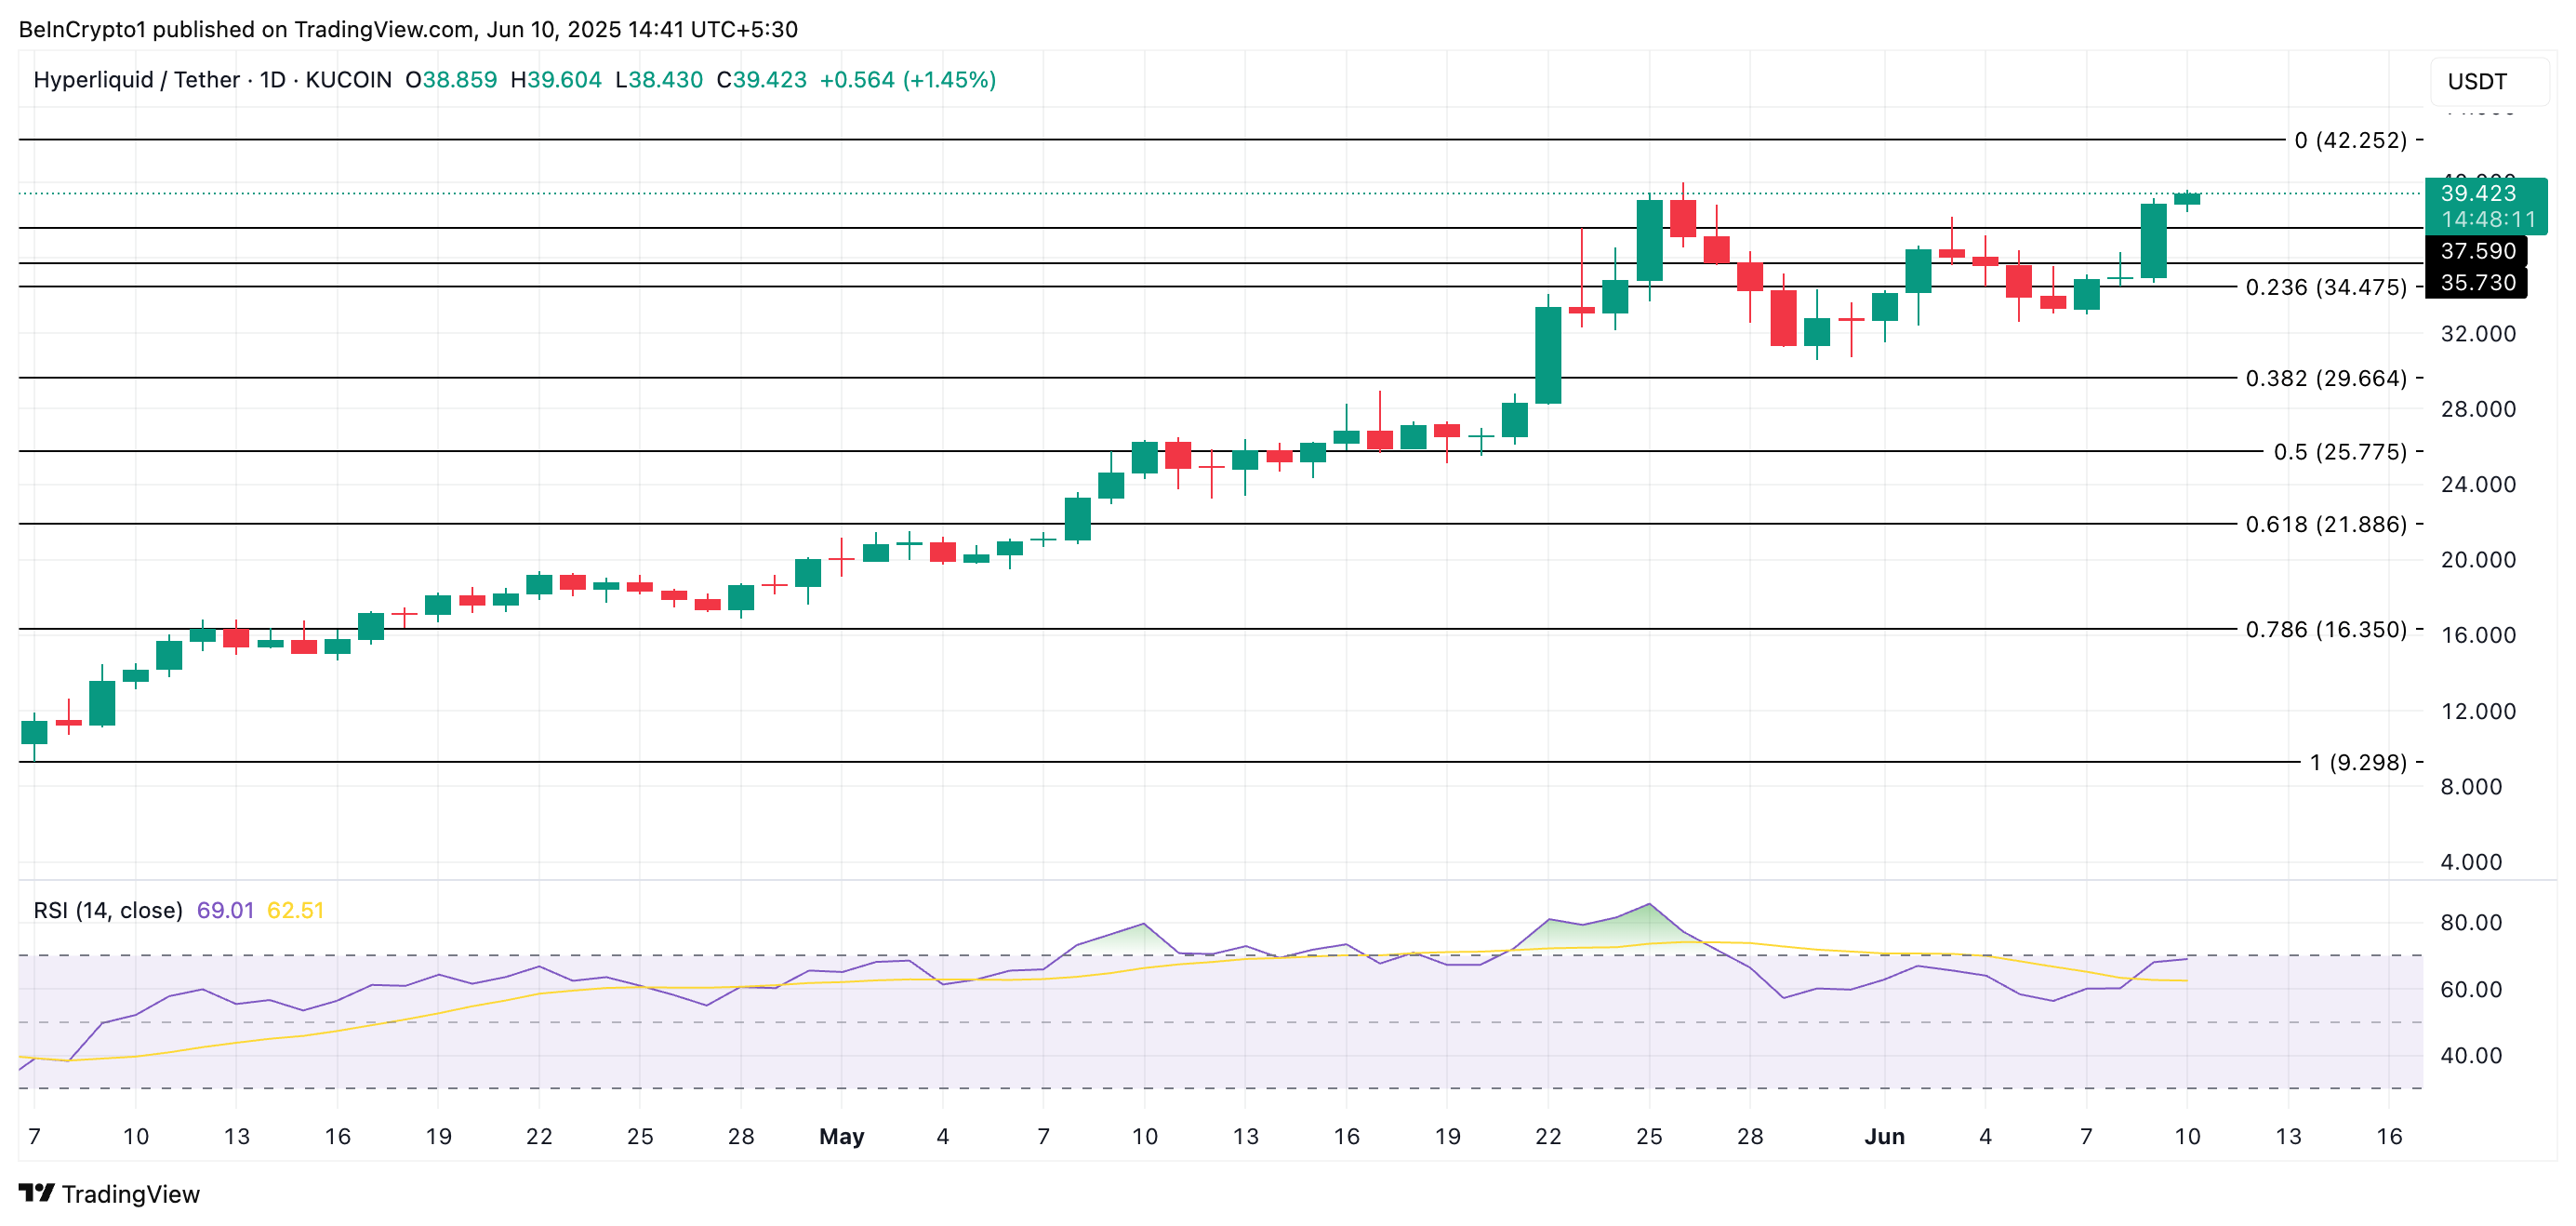Click the TradingView text link at bottom
Viewport: 2576px width, 1226px height.
pyautogui.click(x=130, y=1194)
